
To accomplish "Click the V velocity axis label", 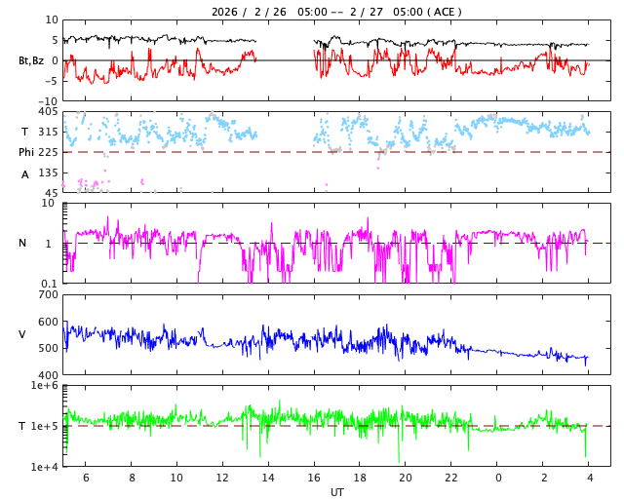I will [22, 335].
